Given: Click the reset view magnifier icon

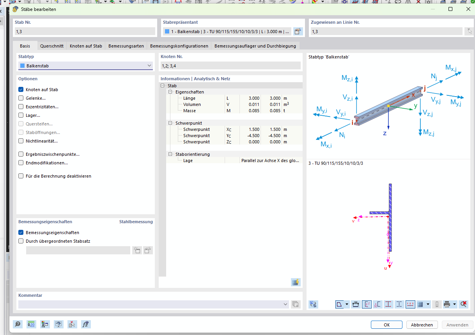Looking at the screenshot, I should pos(463,304).
